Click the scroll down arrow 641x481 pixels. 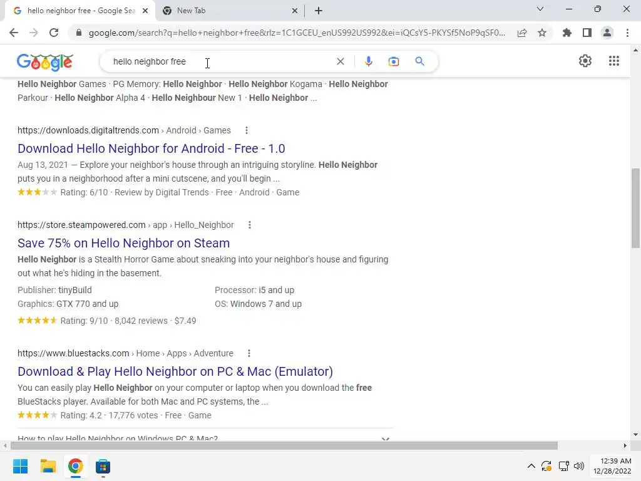tap(635, 435)
